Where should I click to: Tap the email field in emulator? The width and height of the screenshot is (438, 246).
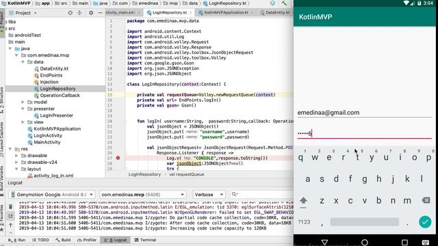(x=364, y=113)
